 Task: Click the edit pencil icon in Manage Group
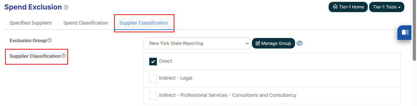click(258, 43)
